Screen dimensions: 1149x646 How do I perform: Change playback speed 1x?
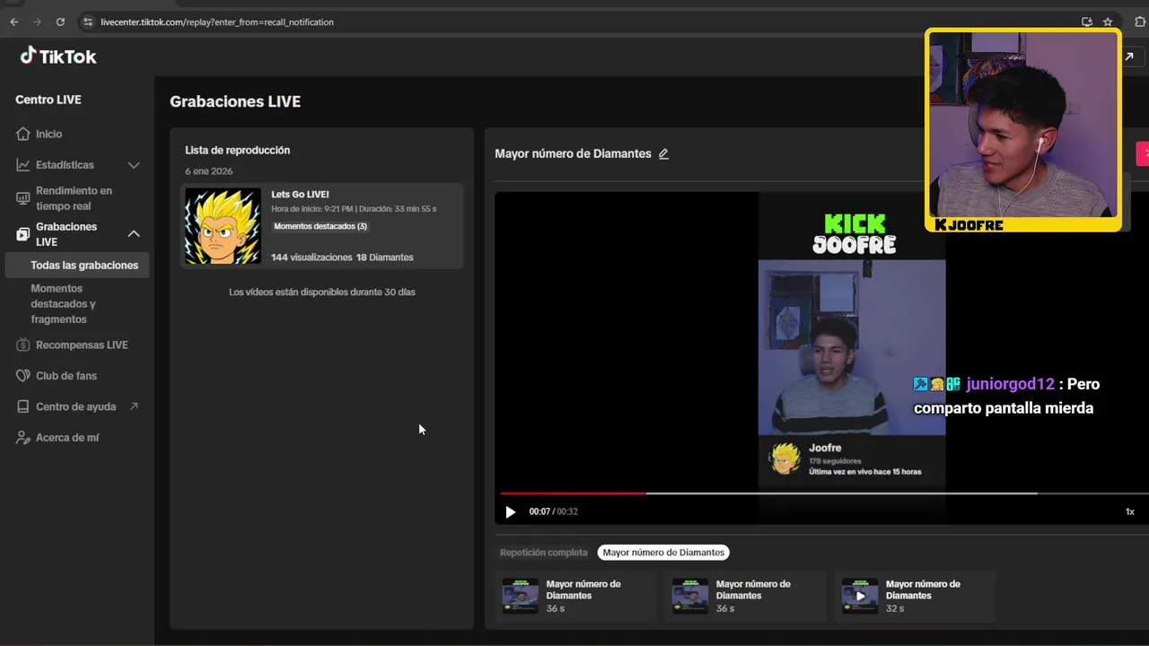[x=1130, y=511]
